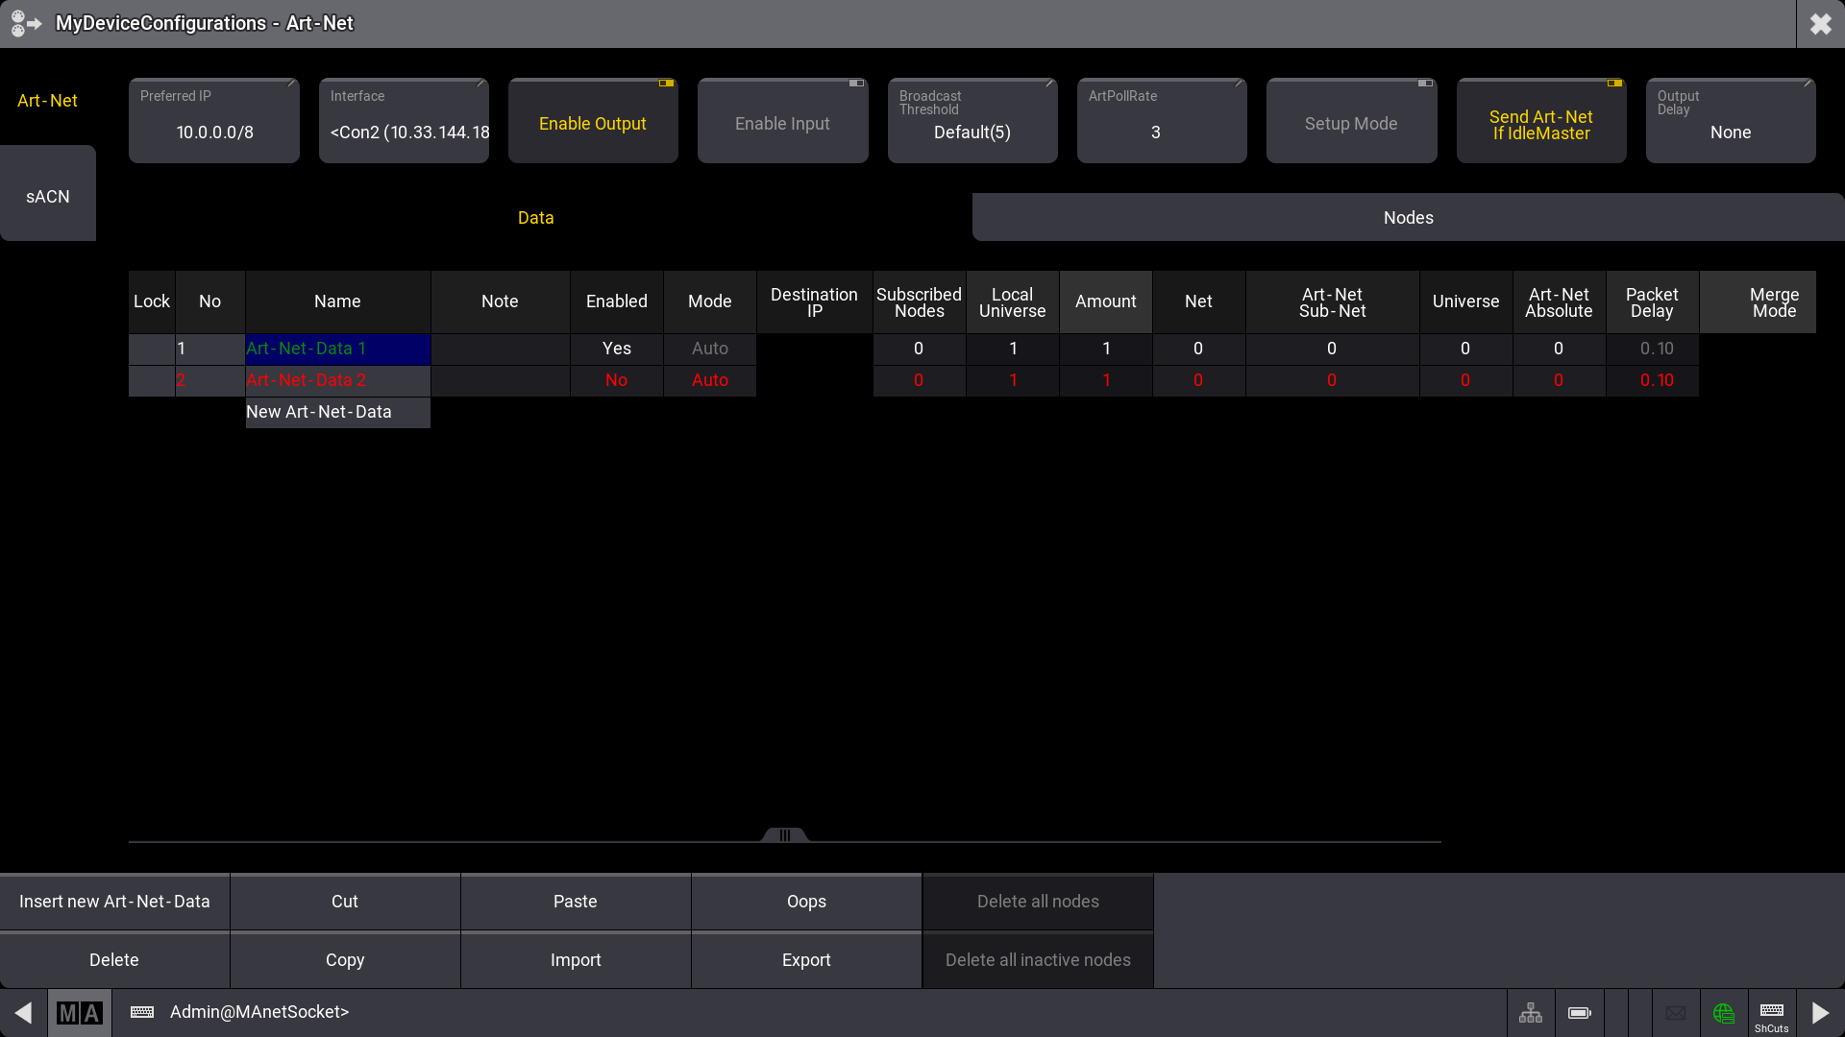This screenshot has height=1037, width=1845.
Task: Open the Broadcast Threshold setting
Action: click(x=972, y=122)
